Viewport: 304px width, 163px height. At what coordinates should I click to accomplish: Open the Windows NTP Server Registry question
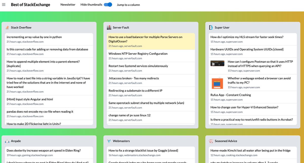pos(138,54)
